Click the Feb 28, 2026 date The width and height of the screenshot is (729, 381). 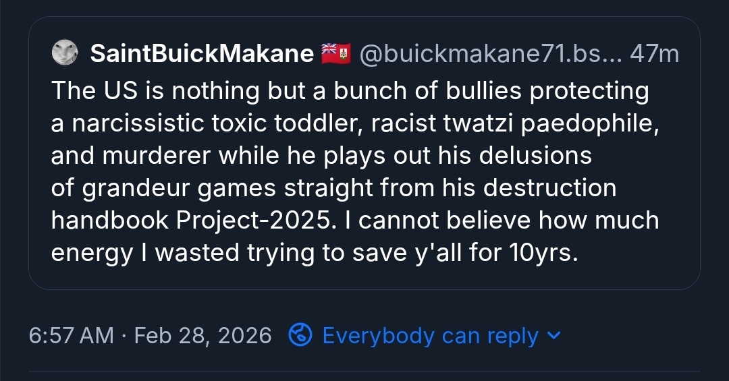click(203, 335)
